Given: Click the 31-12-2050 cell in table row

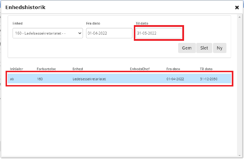Looking at the screenshot, I should click(x=209, y=79).
